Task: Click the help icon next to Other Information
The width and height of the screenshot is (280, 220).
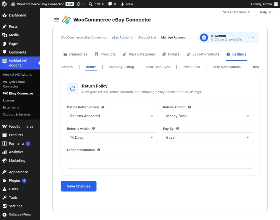Action: [x=99, y=150]
